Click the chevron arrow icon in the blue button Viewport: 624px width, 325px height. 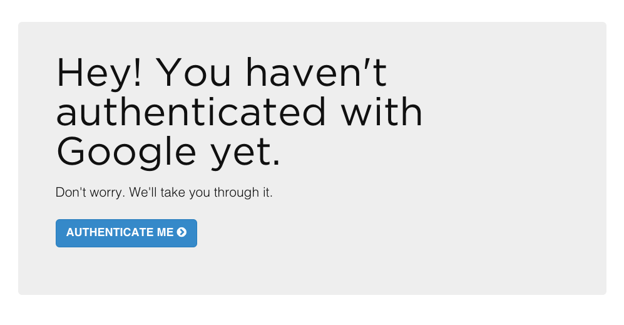point(182,232)
